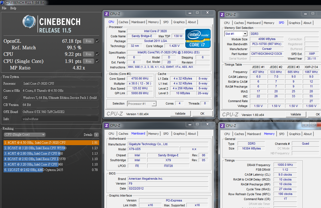Open the Slot #1 memory slot dropdown
This screenshot has width=321, height=208.
pyautogui.click(x=236, y=34)
